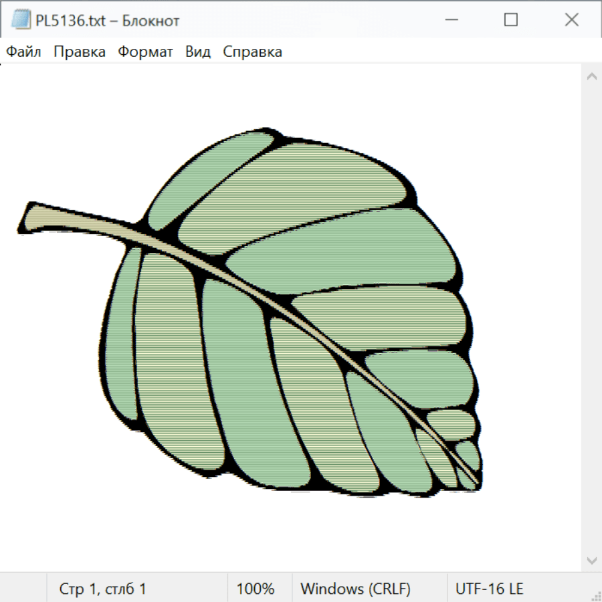Maximize the Блокнот window
Screen dimensions: 602x602
[x=511, y=20]
